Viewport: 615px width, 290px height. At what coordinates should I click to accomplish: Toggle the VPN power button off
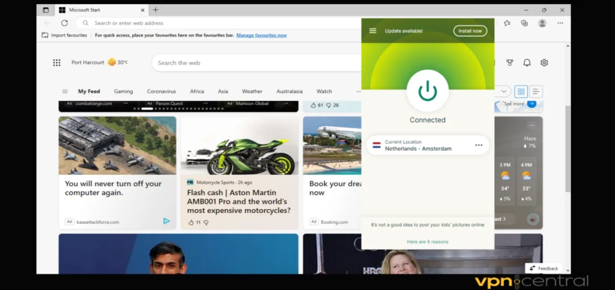point(427,91)
